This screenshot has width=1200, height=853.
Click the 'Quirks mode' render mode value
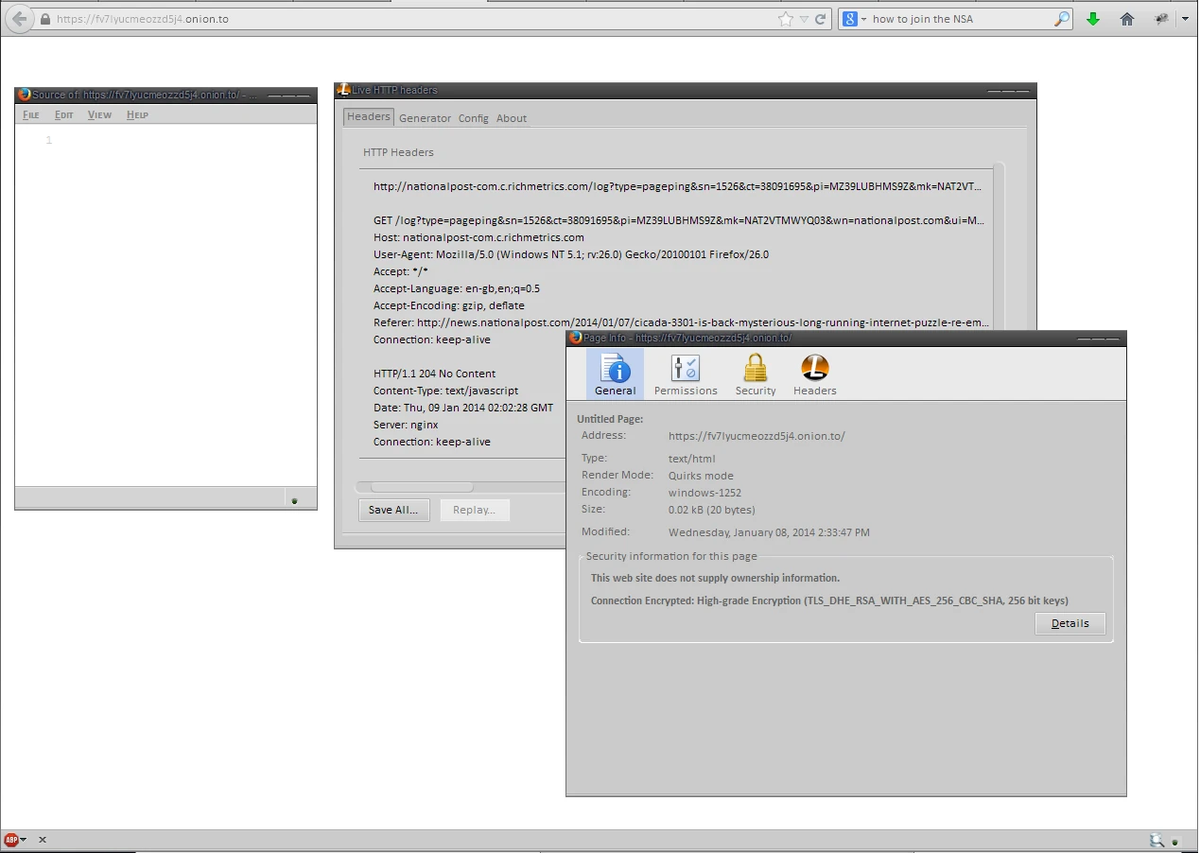click(701, 476)
